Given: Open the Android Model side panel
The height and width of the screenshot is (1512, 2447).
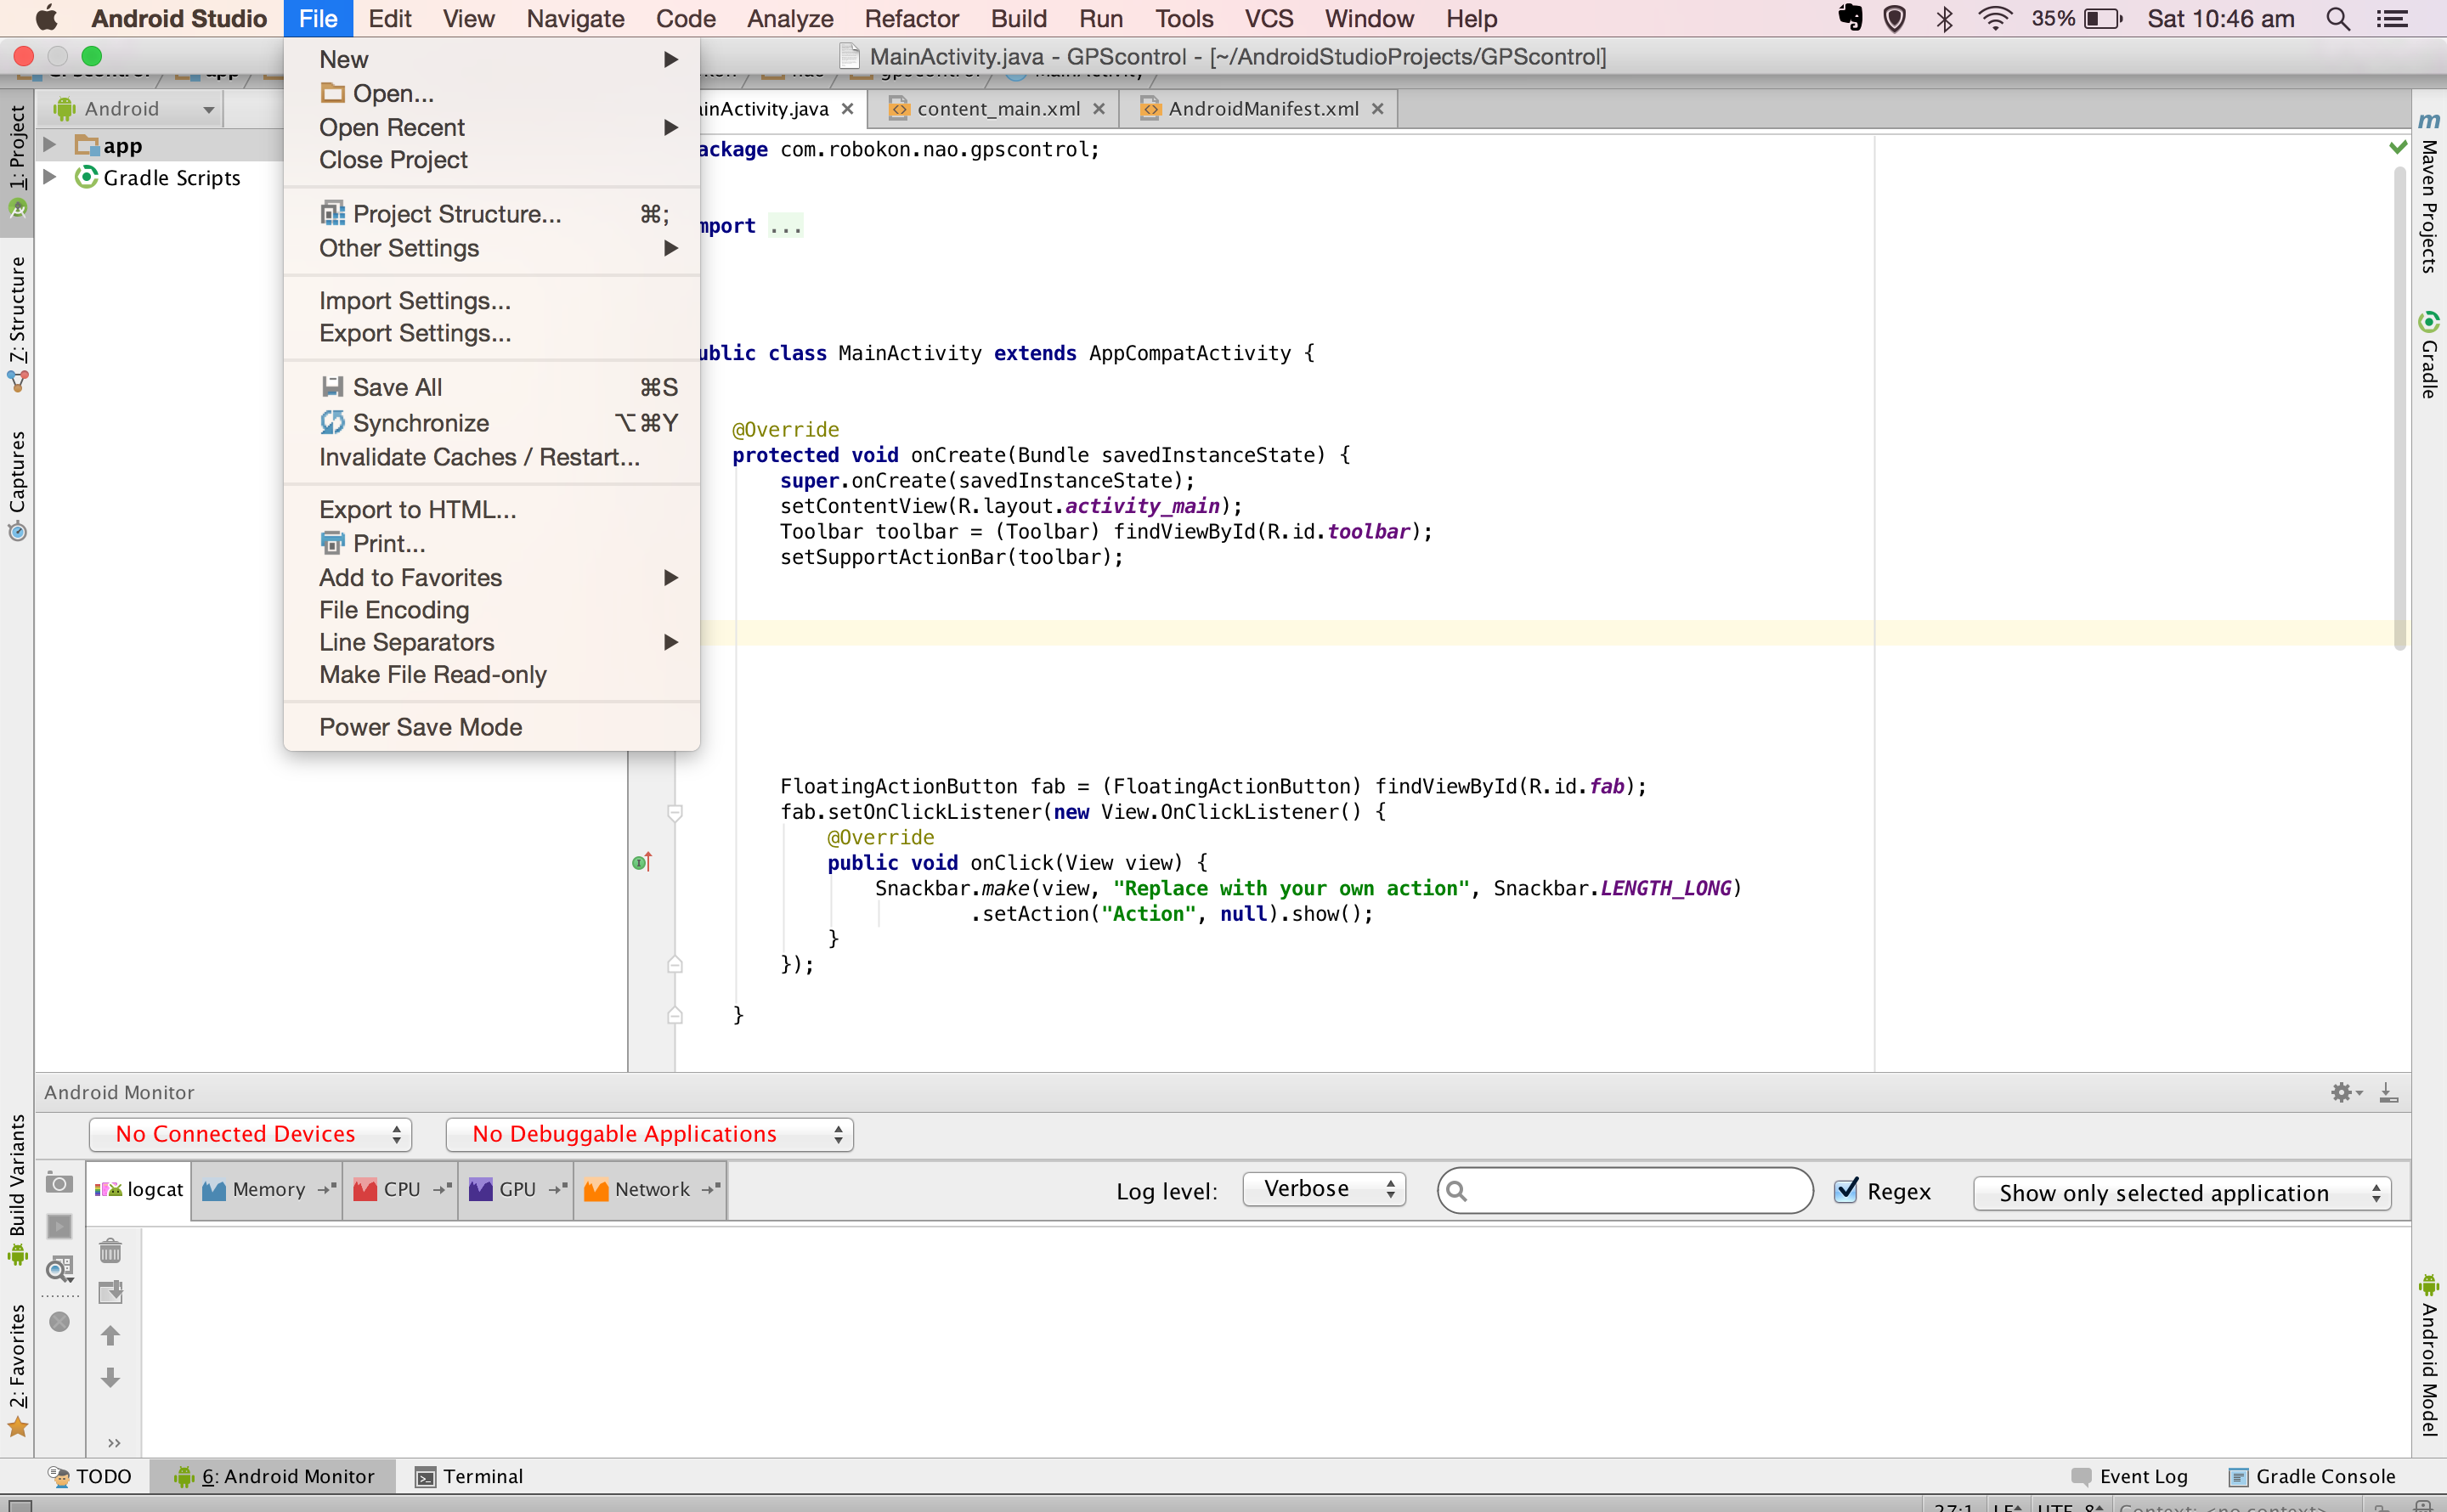Looking at the screenshot, I should pos(2429,1355).
